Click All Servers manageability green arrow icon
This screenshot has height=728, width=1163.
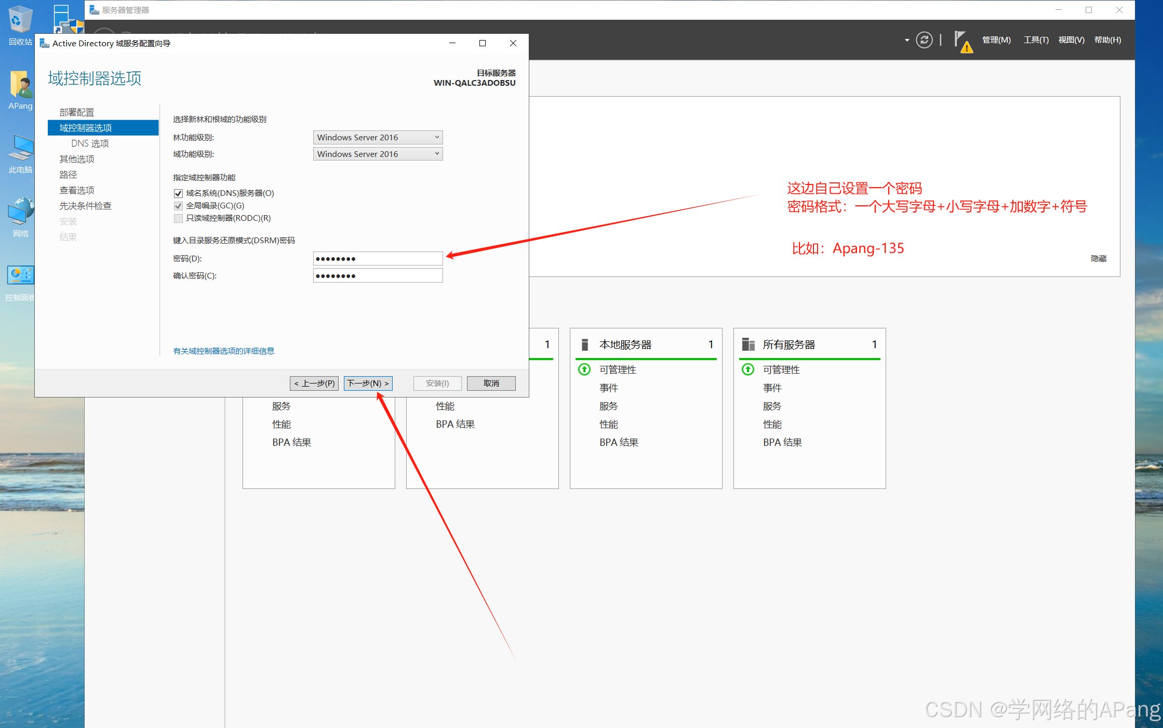coord(748,369)
